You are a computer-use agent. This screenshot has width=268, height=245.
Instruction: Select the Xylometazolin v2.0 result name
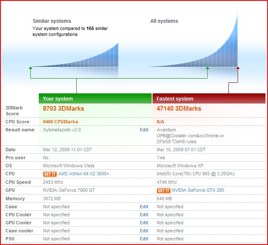62,130
